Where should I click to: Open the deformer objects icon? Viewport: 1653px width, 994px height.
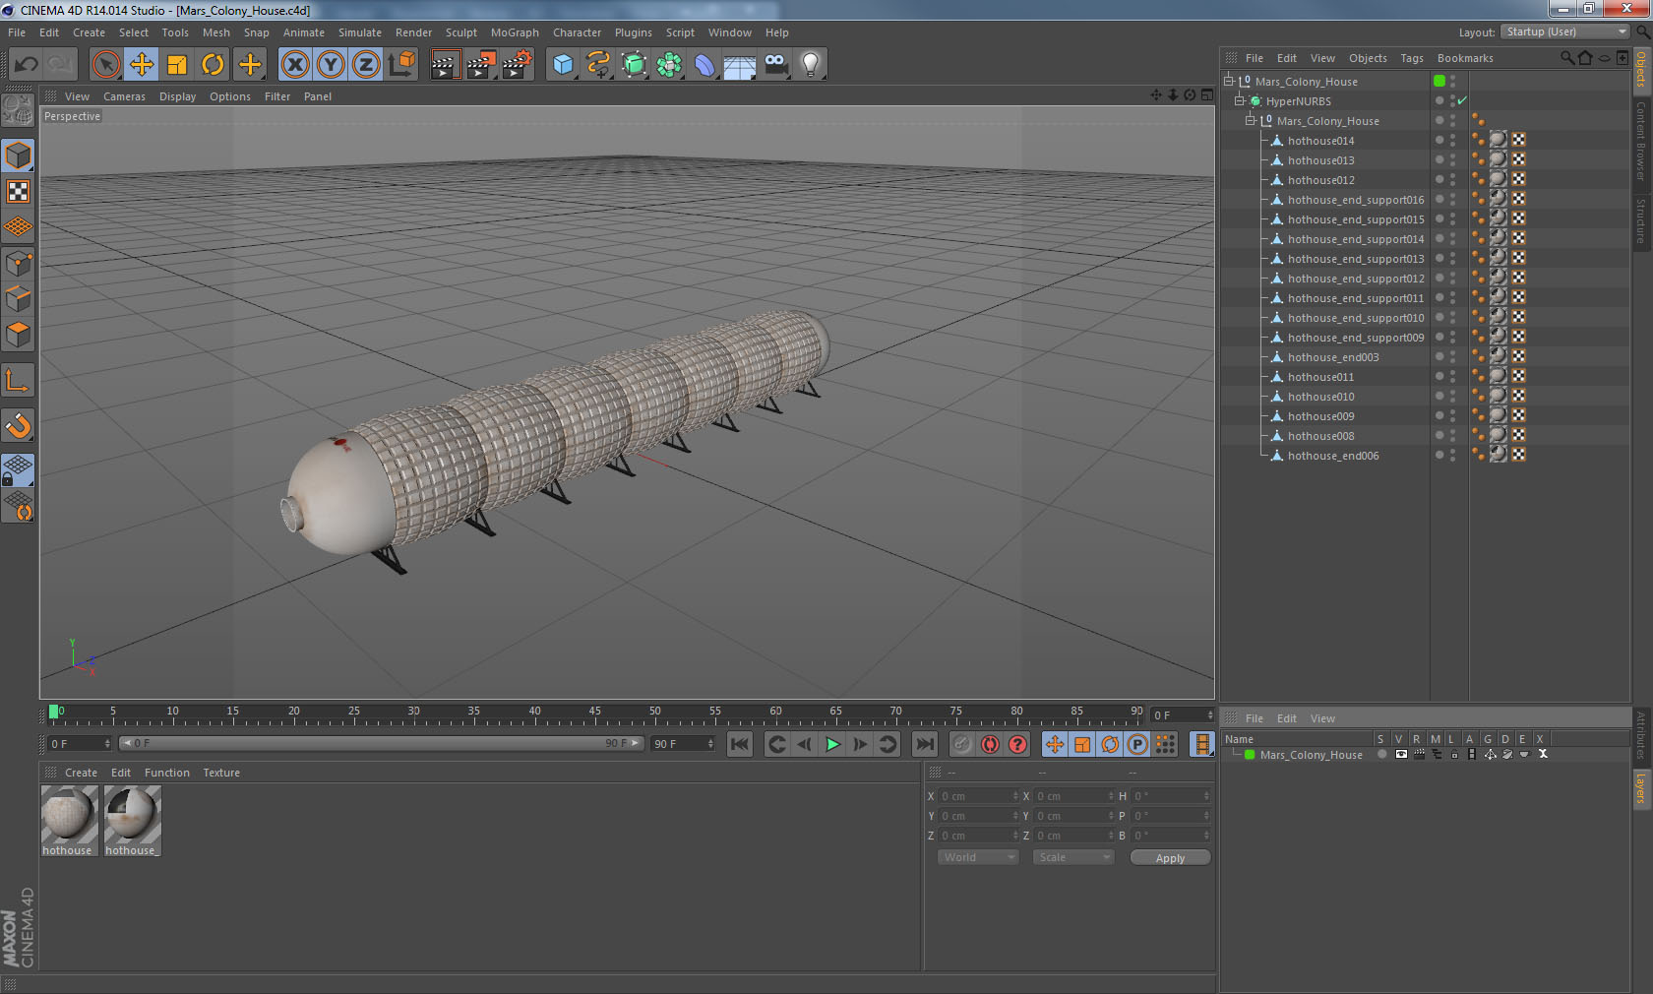click(704, 65)
